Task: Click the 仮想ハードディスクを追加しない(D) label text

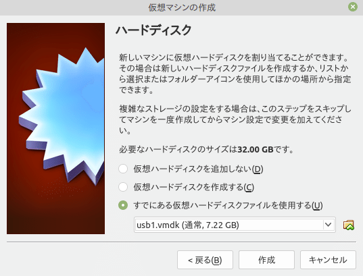Action: [198, 169]
